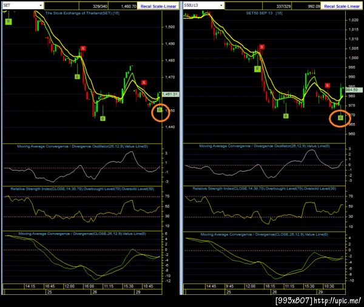Click the MACD(CLOSE,26,12,9) title in SET panel
This screenshot has height=307, width=364.
[x=82, y=234]
